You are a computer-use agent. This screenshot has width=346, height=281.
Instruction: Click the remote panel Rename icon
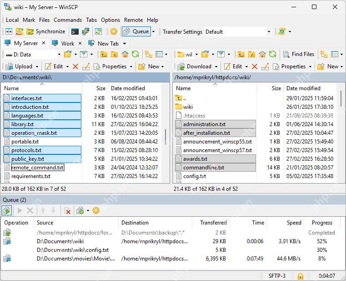coord(265,66)
